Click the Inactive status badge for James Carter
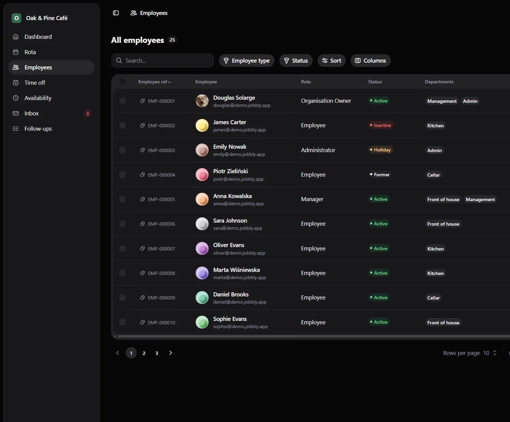The height and width of the screenshot is (422, 510). (380, 125)
